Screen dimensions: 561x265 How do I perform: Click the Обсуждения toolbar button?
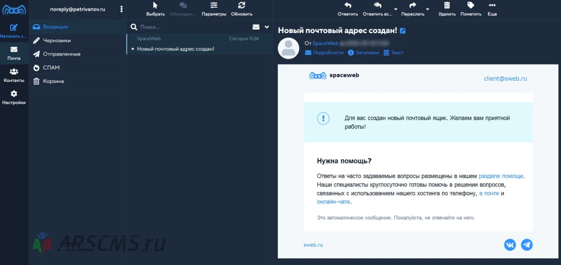pos(183,10)
